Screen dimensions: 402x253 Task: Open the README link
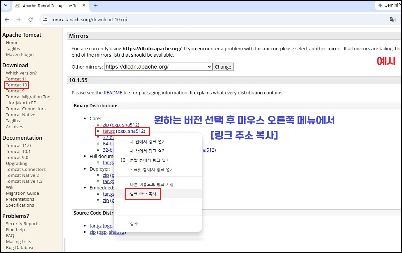pos(113,93)
